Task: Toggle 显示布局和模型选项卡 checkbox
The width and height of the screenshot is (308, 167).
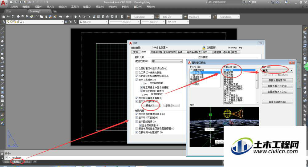Action: (x=137, y=114)
